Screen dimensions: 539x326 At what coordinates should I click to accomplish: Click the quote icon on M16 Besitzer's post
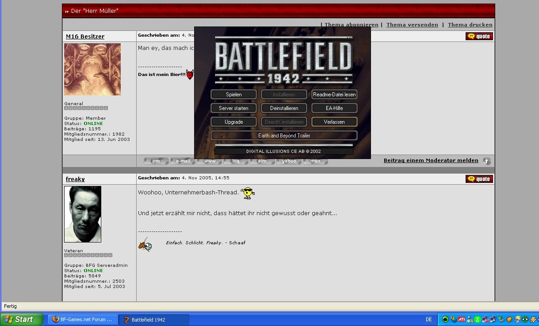pos(479,36)
